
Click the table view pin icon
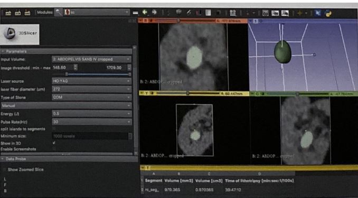143,168
